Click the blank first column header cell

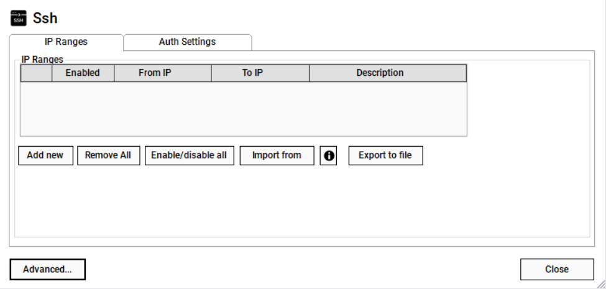(x=36, y=73)
